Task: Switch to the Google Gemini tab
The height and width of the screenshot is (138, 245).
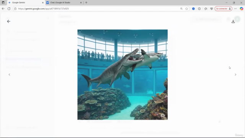Action: (26, 3)
